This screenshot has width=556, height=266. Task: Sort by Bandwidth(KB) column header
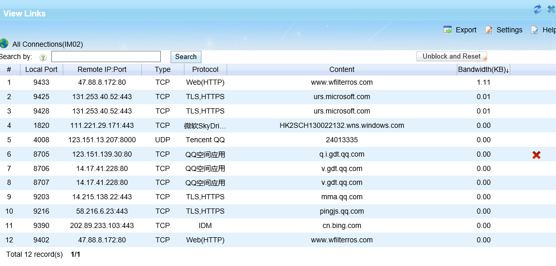click(484, 70)
